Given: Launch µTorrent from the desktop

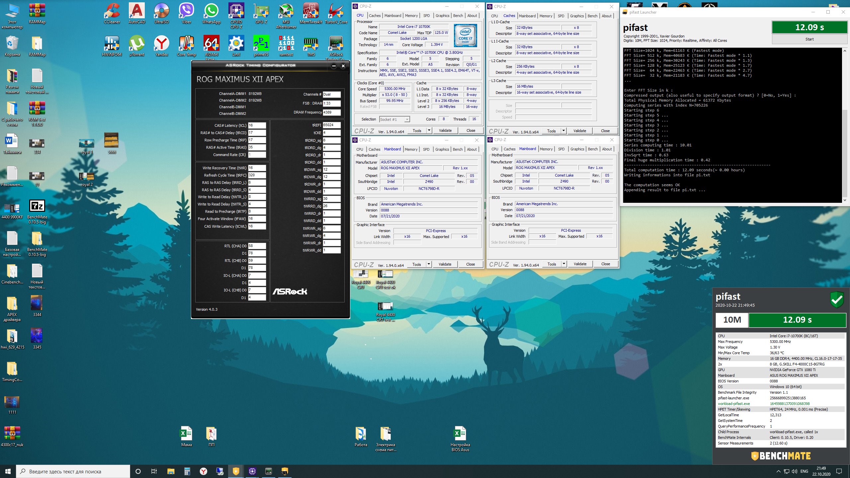Looking at the screenshot, I should tap(137, 46).
